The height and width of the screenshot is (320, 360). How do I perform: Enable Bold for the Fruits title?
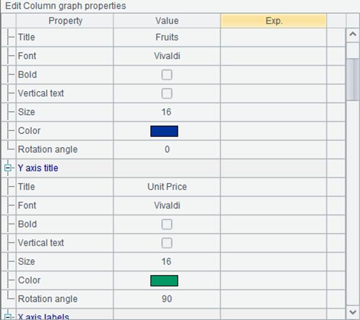[x=167, y=75]
